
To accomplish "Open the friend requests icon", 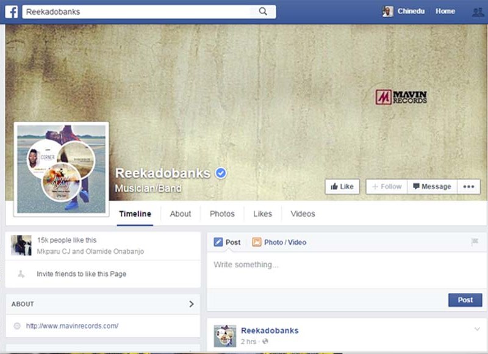I will pos(478,12).
